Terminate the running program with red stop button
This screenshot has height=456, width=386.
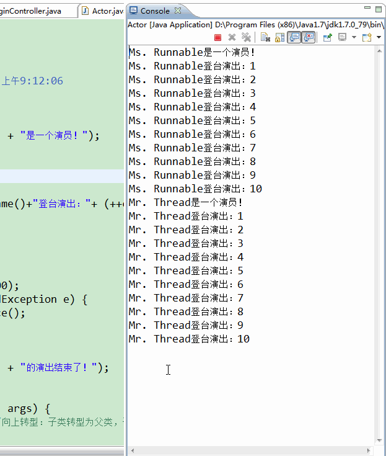(x=217, y=37)
